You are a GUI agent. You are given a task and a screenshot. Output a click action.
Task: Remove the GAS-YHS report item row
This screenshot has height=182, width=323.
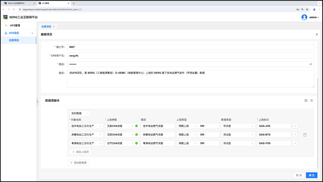[x=295, y=143]
